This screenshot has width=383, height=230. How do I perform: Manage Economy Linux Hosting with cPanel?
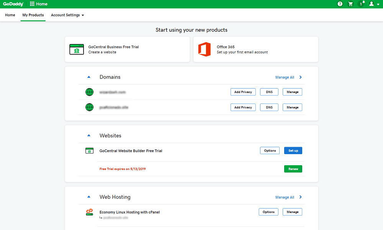point(292,212)
